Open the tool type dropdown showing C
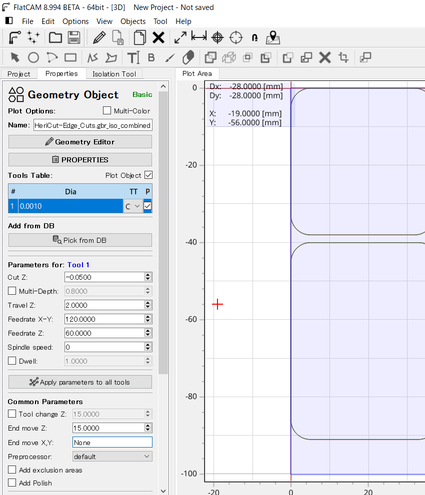The height and width of the screenshot is (495, 425). pyautogui.click(x=133, y=206)
